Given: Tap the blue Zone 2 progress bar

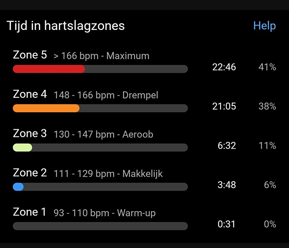Looking at the screenshot, I should [x=18, y=187].
